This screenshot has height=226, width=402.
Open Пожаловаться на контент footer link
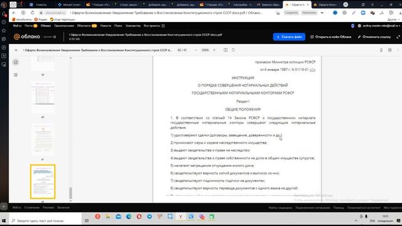tap(364, 208)
